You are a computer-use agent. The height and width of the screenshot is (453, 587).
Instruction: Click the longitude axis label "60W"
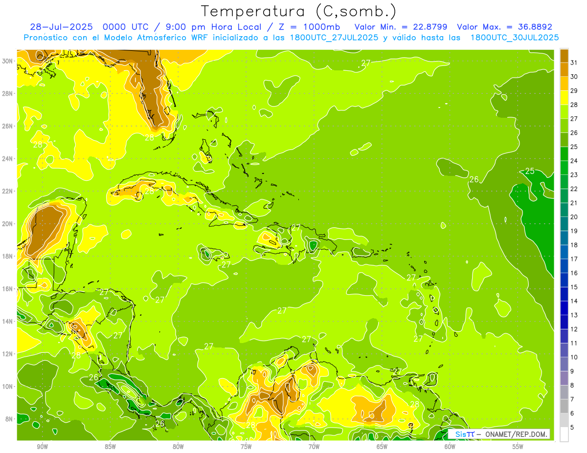[450, 447]
